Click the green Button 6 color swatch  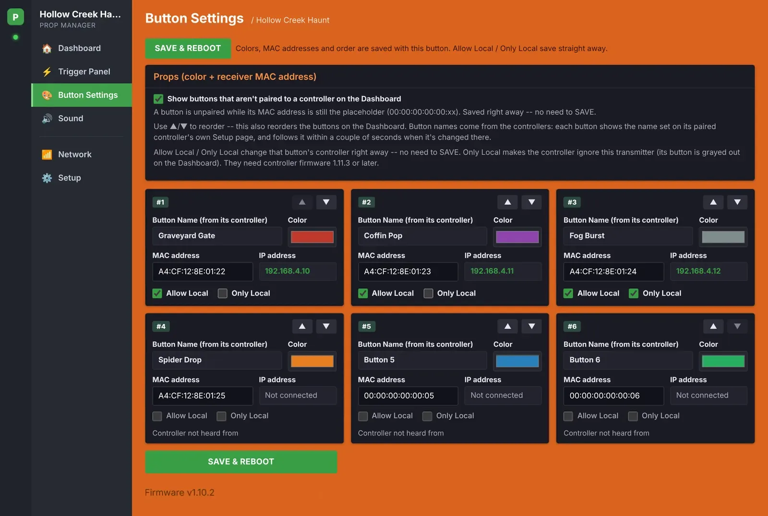tap(723, 361)
